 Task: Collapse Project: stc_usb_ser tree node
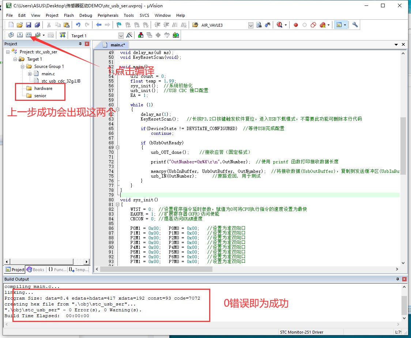(x=8, y=52)
